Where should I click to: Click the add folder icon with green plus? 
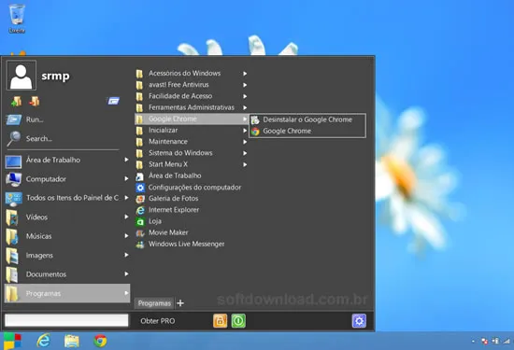[16, 102]
